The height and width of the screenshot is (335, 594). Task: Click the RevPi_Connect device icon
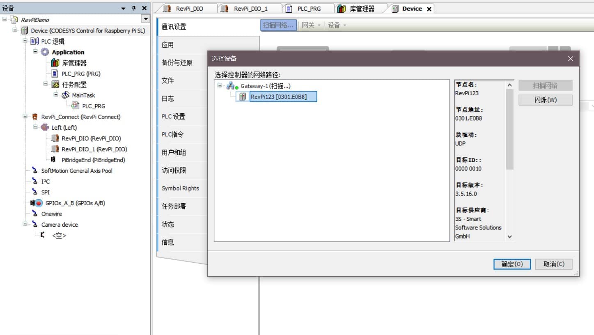click(35, 117)
